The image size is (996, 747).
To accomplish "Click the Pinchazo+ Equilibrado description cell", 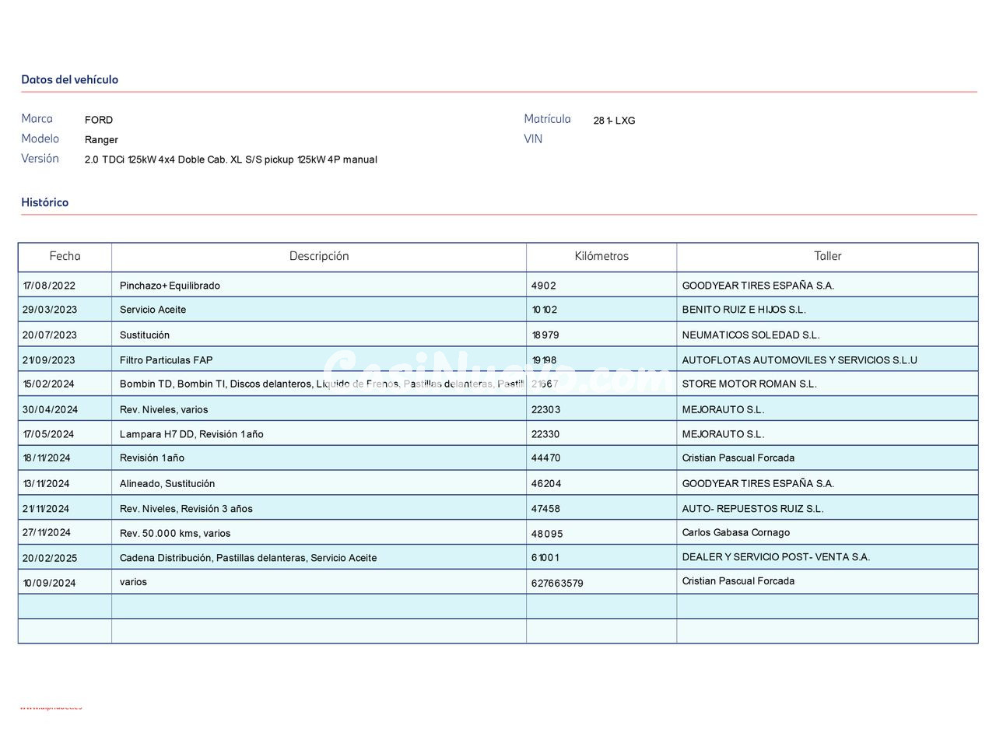I will pyautogui.click(x=170, y=286).
